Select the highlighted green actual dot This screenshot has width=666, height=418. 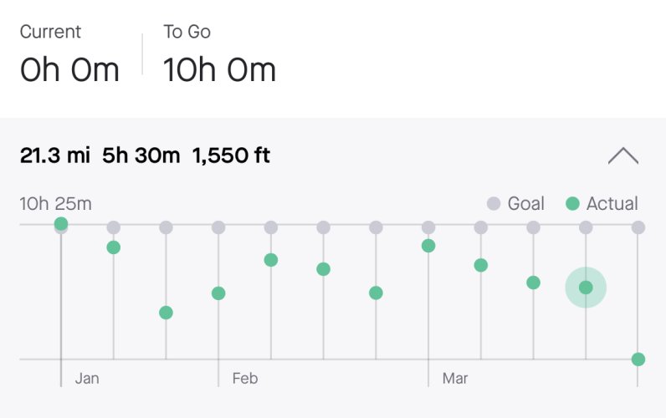586,288
